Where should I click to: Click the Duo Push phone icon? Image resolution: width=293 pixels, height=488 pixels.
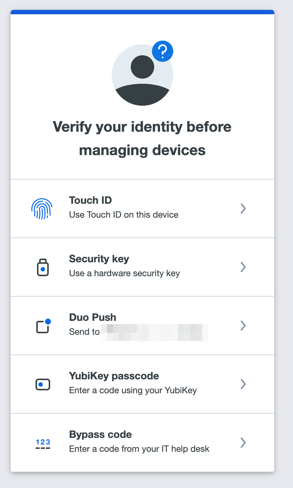[x=43, y=326]
